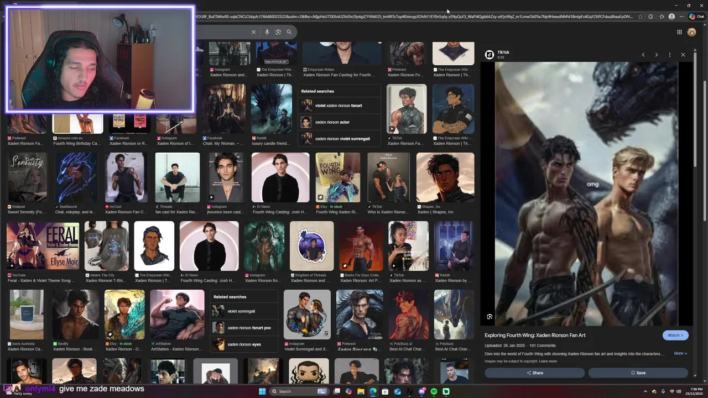Clear the search box with the X icon

(x=253, y=32)
